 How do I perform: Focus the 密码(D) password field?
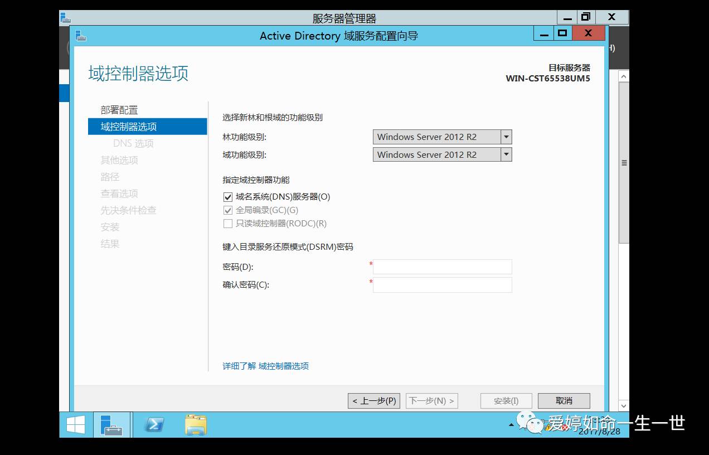(x=442, y=267)
